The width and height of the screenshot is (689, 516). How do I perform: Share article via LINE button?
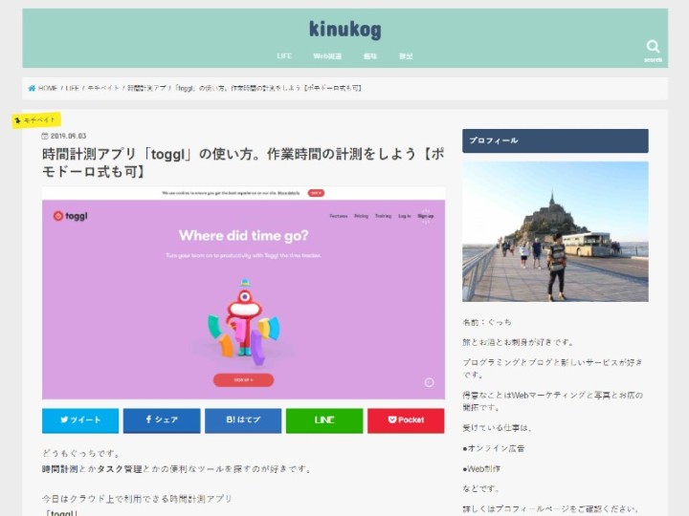[324, 420]
